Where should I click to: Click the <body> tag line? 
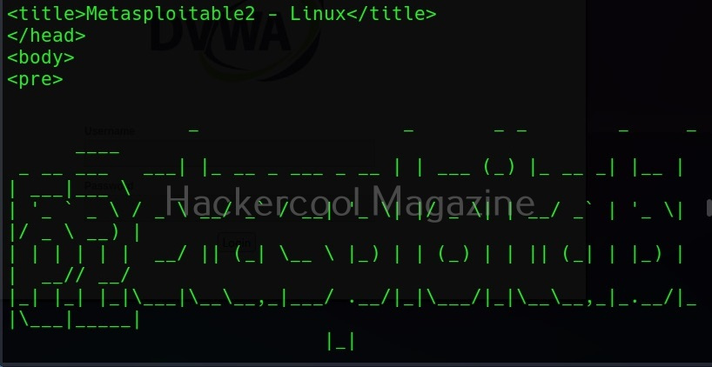pos(40,57)
